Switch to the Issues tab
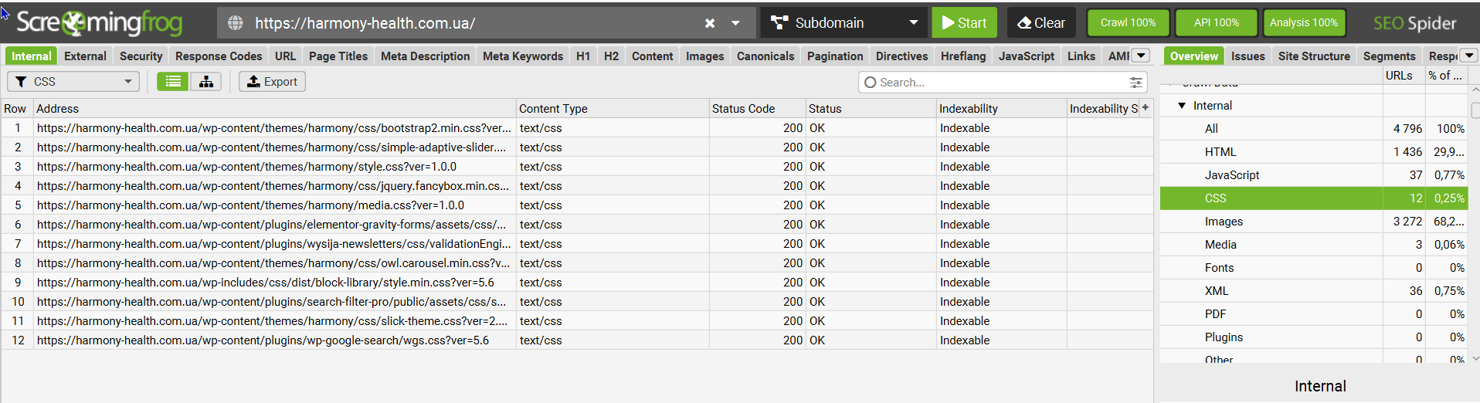This screenshot has width=1480, height=403. [x=1247, y=56]
